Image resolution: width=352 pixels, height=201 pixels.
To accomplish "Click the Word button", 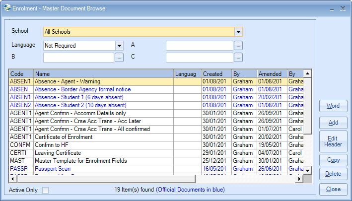I will pyautogui.click(x=333, y=106).
